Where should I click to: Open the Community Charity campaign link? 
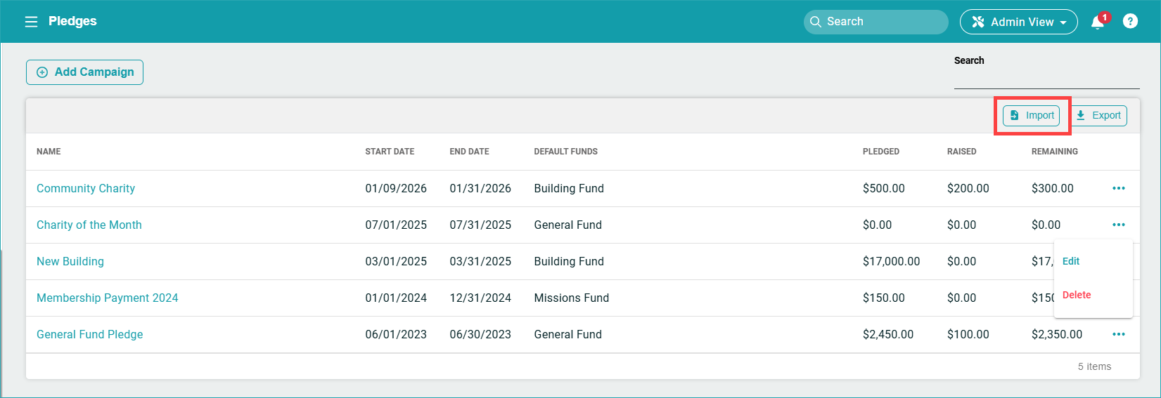click(86, 188)
